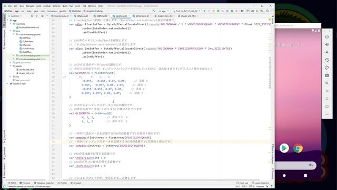Open the Edit menu
The height and width of the screenshot is (190, 337).
[x=15, y=6]
